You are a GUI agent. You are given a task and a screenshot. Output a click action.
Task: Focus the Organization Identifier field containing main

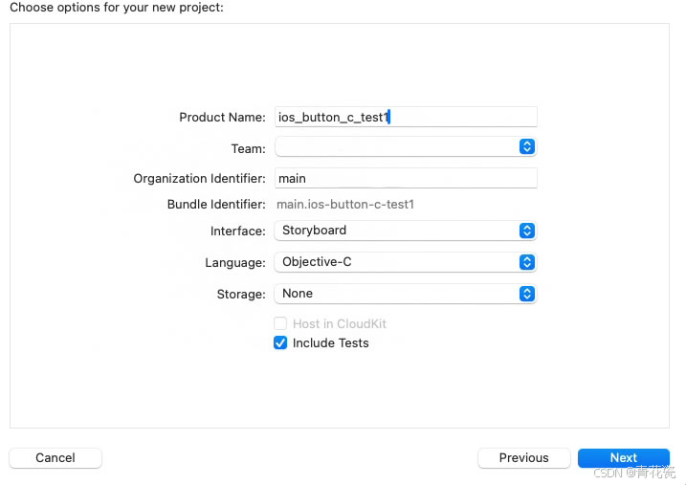click(406, 178)
